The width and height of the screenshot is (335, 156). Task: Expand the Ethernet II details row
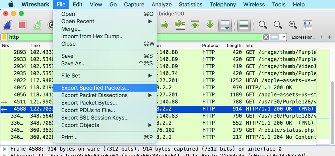(x=5, y=155)
